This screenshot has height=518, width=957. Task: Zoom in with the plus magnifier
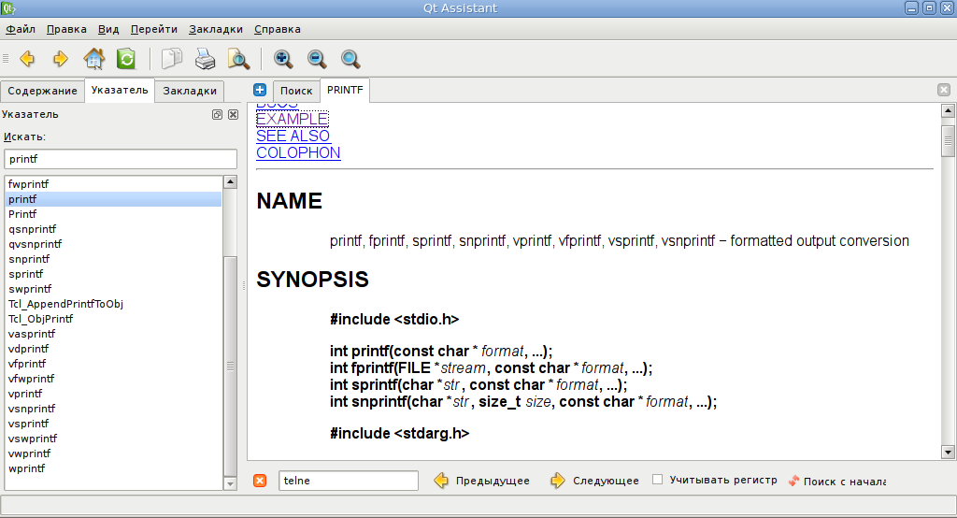[x=283, y=59]
